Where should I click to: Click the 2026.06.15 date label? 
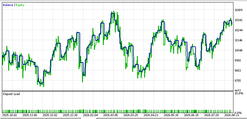(191, 115)
